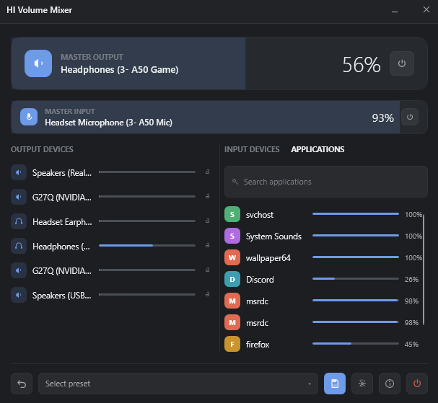
Task: Click the magnifier icon in the search box
Action: coord(235,182)
